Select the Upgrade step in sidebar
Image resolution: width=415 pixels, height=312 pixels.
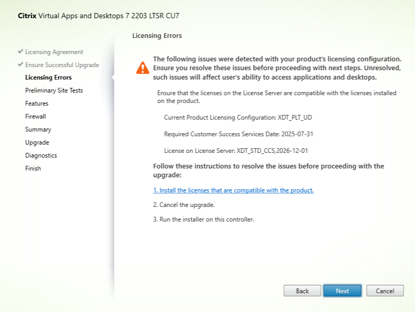37,142
